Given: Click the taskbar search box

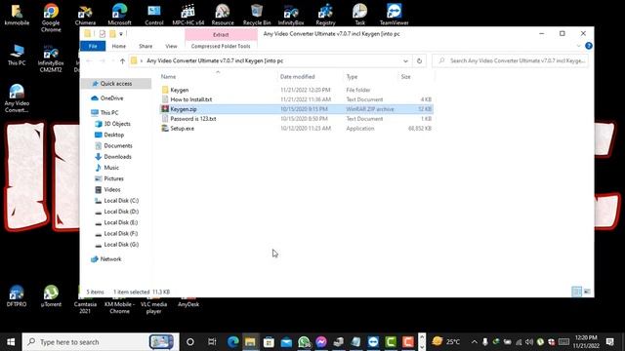Looking at the screenshot, I should tap(101, 342).
